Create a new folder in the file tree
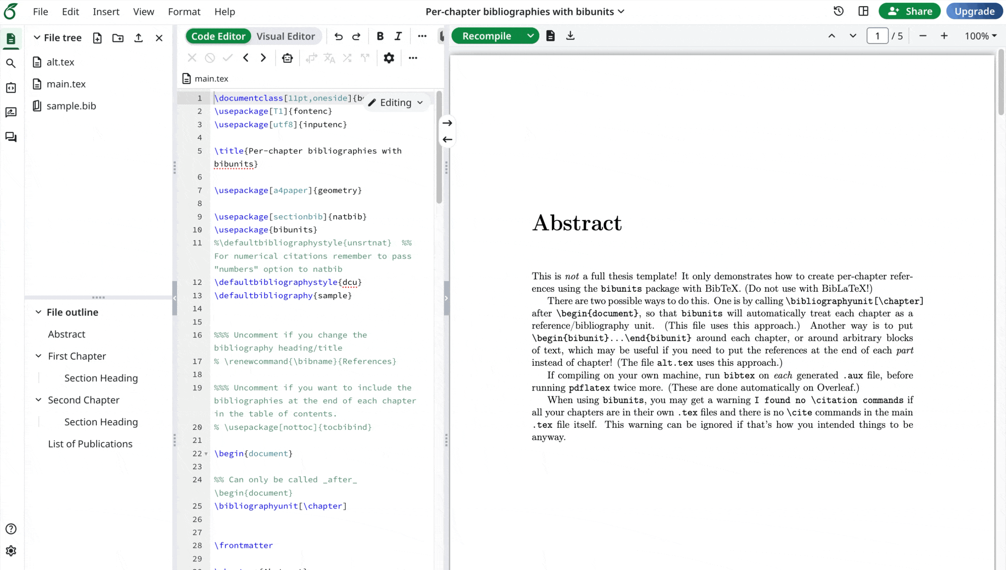1006x570 pixels. click(118, 38)
